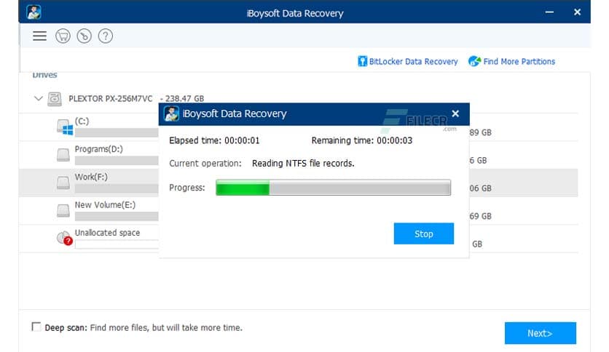Select the Unallocated space icon
This screenshot has width=609, height=352.
point(65,238)
